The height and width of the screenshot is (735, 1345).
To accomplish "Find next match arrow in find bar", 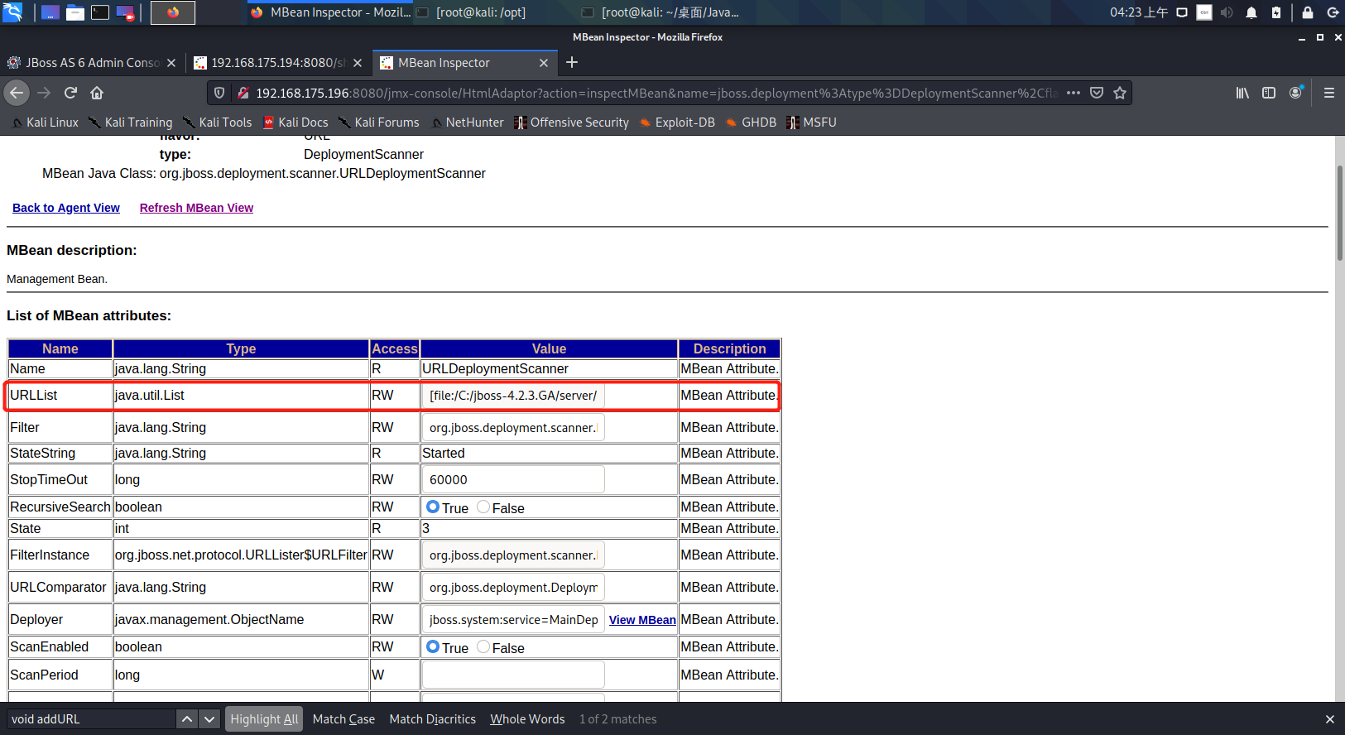I will point(209,719).
